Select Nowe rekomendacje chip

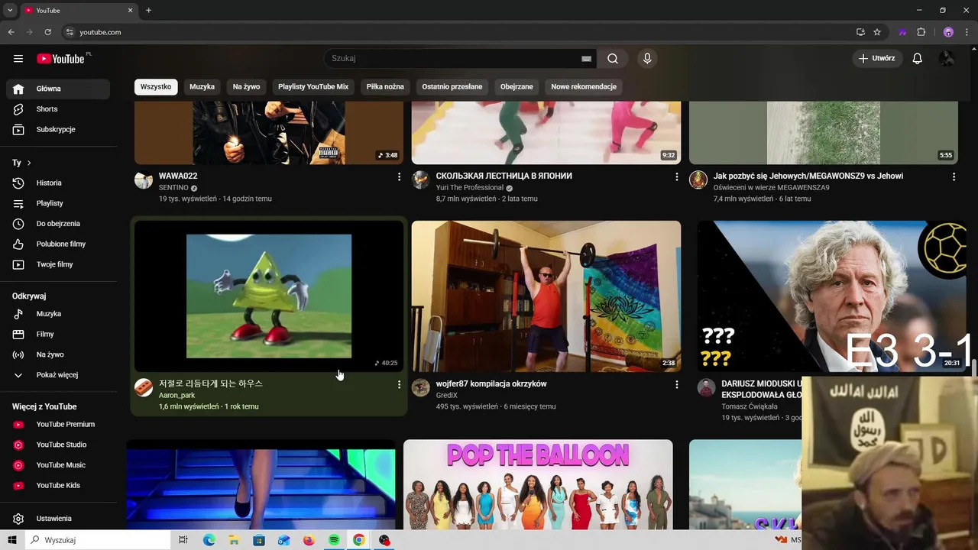[584, 87]
